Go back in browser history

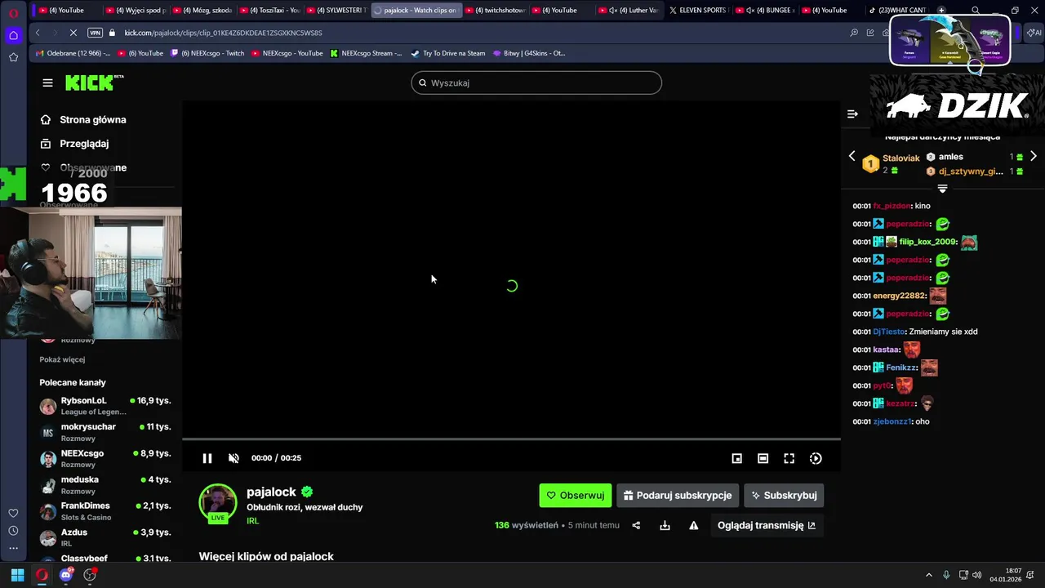(38, 33)
